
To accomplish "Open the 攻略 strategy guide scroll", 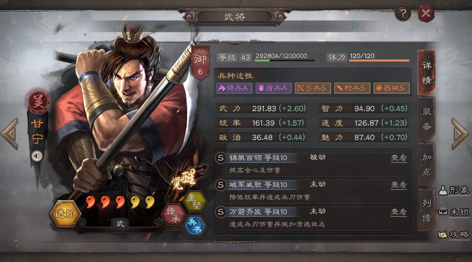I will [x=454, y=235].
